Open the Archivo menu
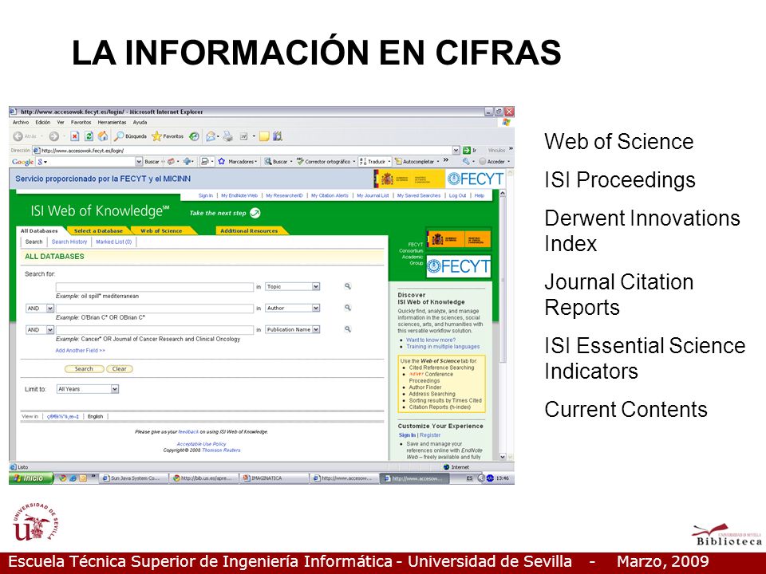Viewport: 766px width, 574px height. coord(21,123)
